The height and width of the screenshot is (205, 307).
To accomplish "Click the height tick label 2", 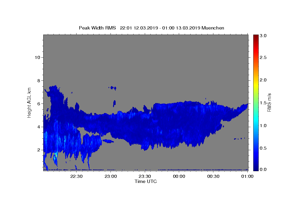I will [39, 150].
